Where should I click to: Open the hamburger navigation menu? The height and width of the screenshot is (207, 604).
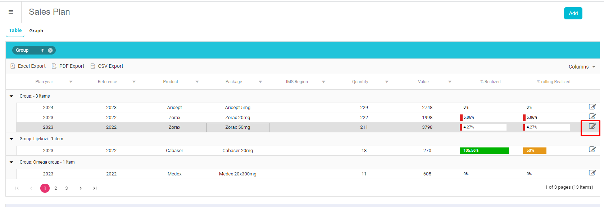click(11, 12)
